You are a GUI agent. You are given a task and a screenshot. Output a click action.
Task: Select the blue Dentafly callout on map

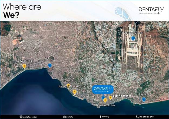point(103,89)
